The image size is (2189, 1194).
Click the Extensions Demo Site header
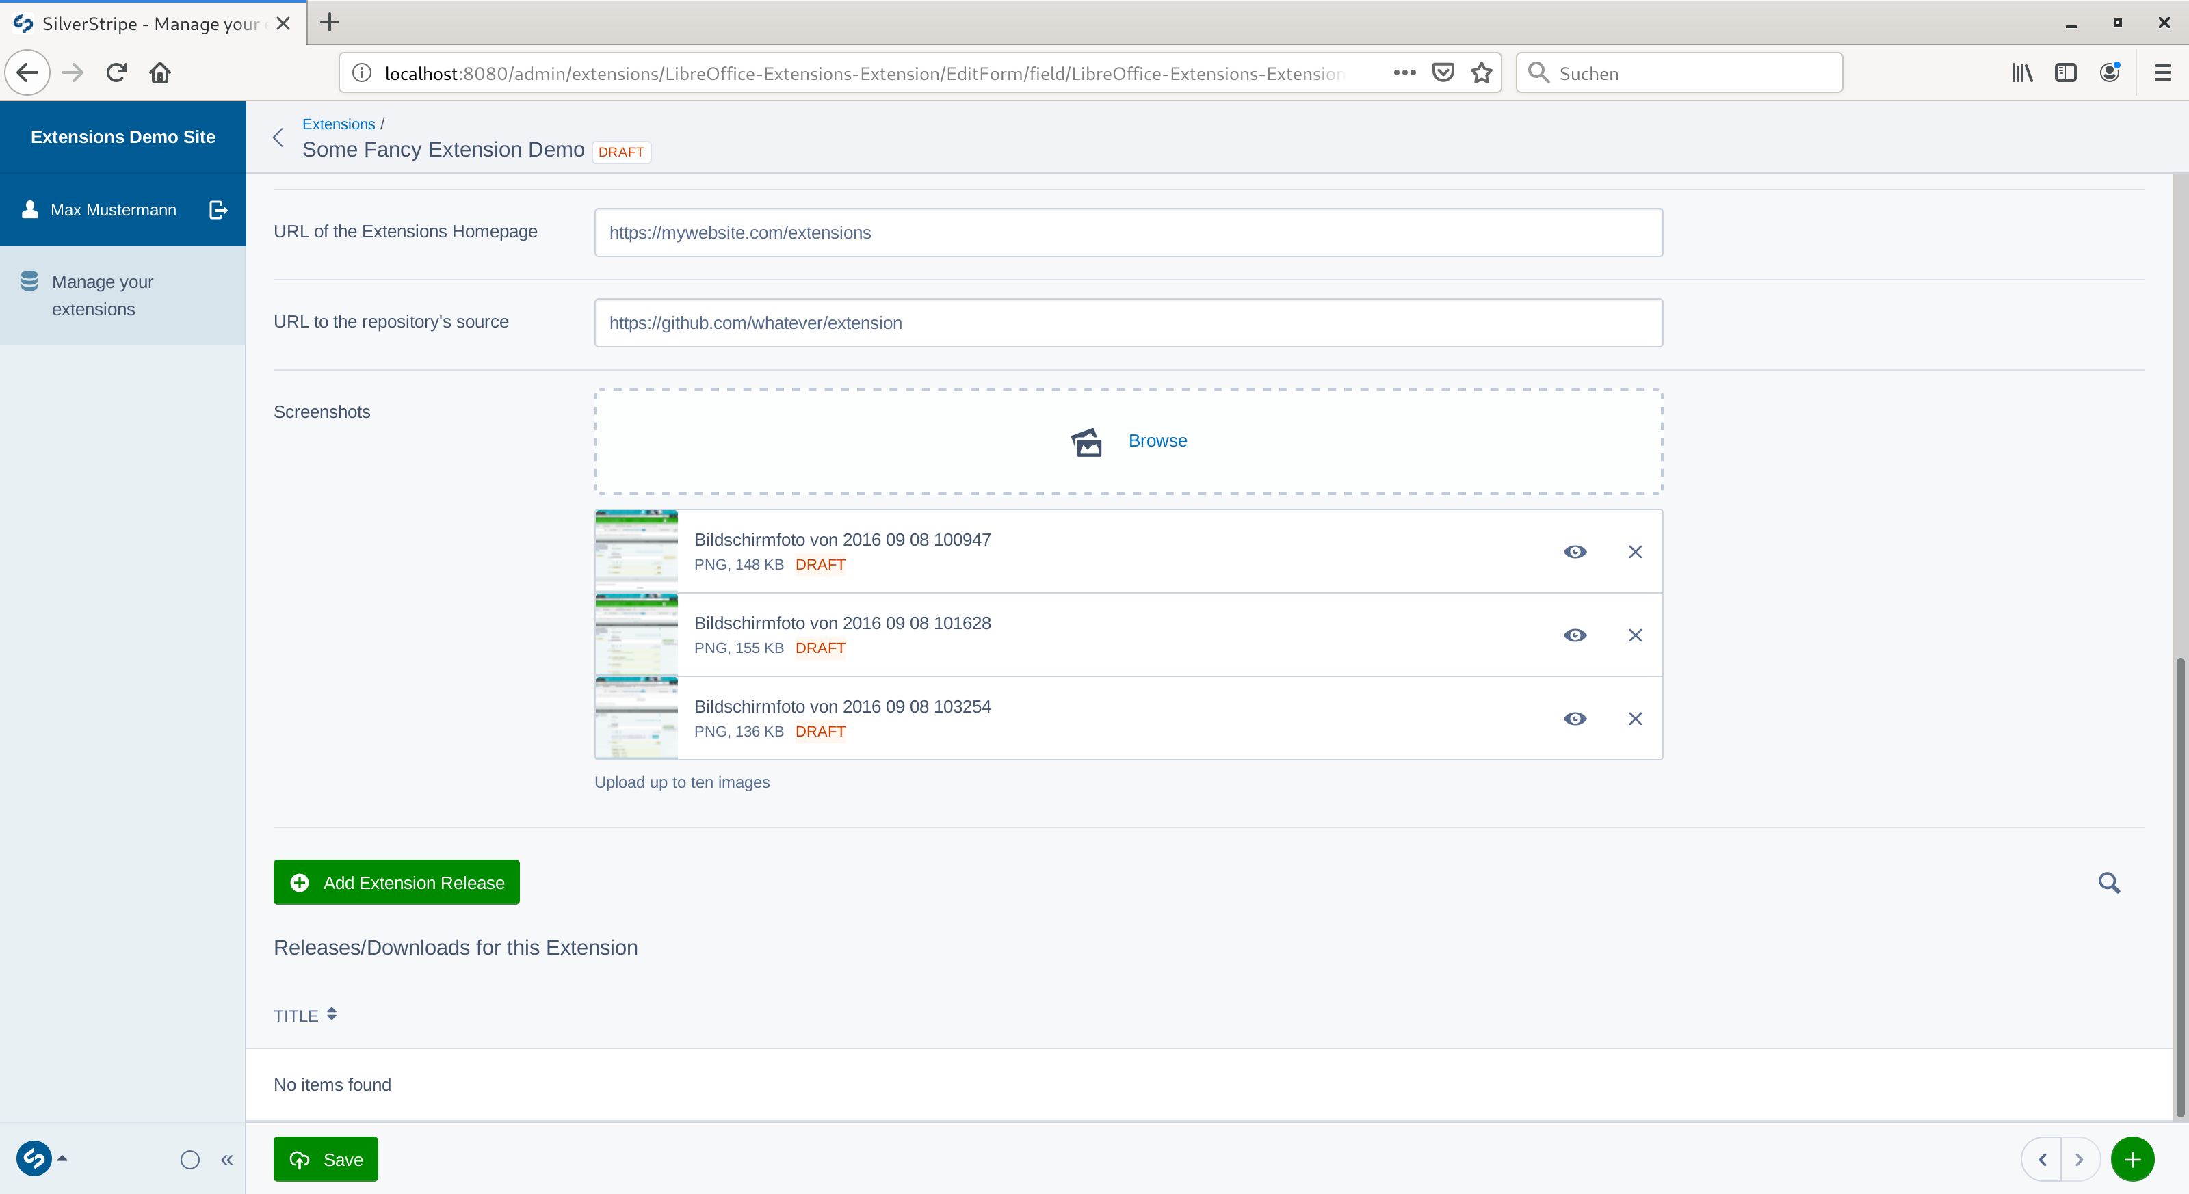pos(123,137)
